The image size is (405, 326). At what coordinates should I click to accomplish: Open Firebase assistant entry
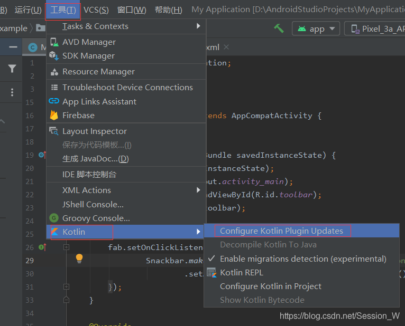[x=126, y=115]
